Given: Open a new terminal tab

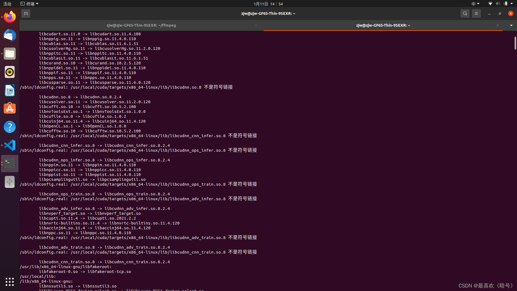Looking at the screenshot, I should [26, 13].
